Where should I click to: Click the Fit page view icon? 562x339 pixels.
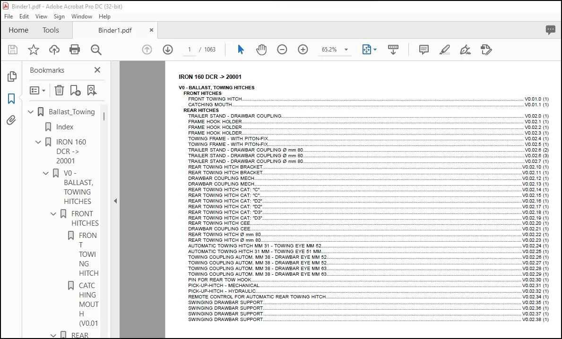pyautogui.click(x=366, y=50)
